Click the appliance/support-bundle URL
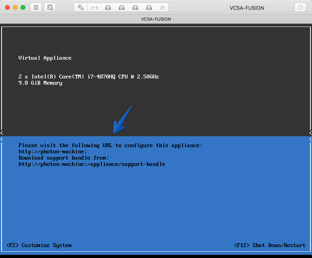This screenshot has width=312, height=258. coord(92,164)
